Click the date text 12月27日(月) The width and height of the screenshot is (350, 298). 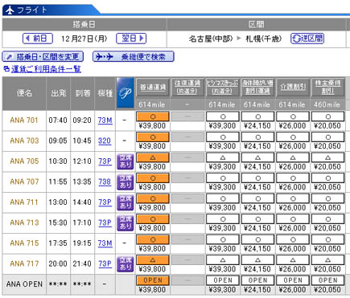(x=84, y=39)
